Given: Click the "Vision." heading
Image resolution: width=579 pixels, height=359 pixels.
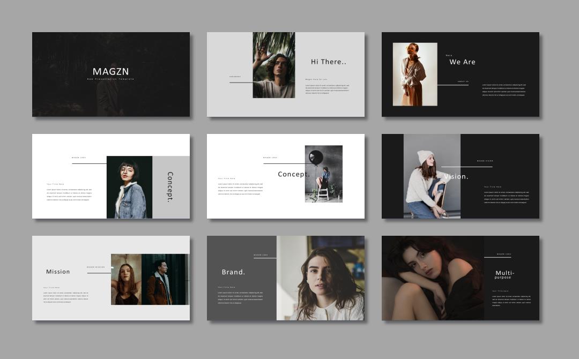Looking at the screenshot, I should pyautogui.click(x=456, y=176).
